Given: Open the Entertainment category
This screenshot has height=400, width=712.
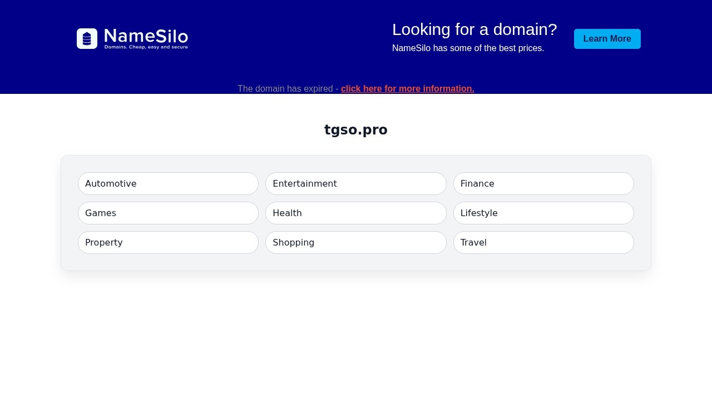Looking at the screenshot, I should click(x=355, y=183).
